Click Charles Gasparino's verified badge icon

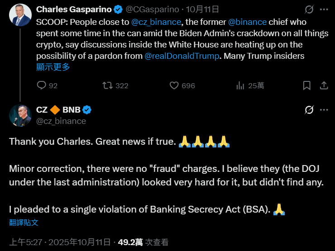[x=118, y=9]
